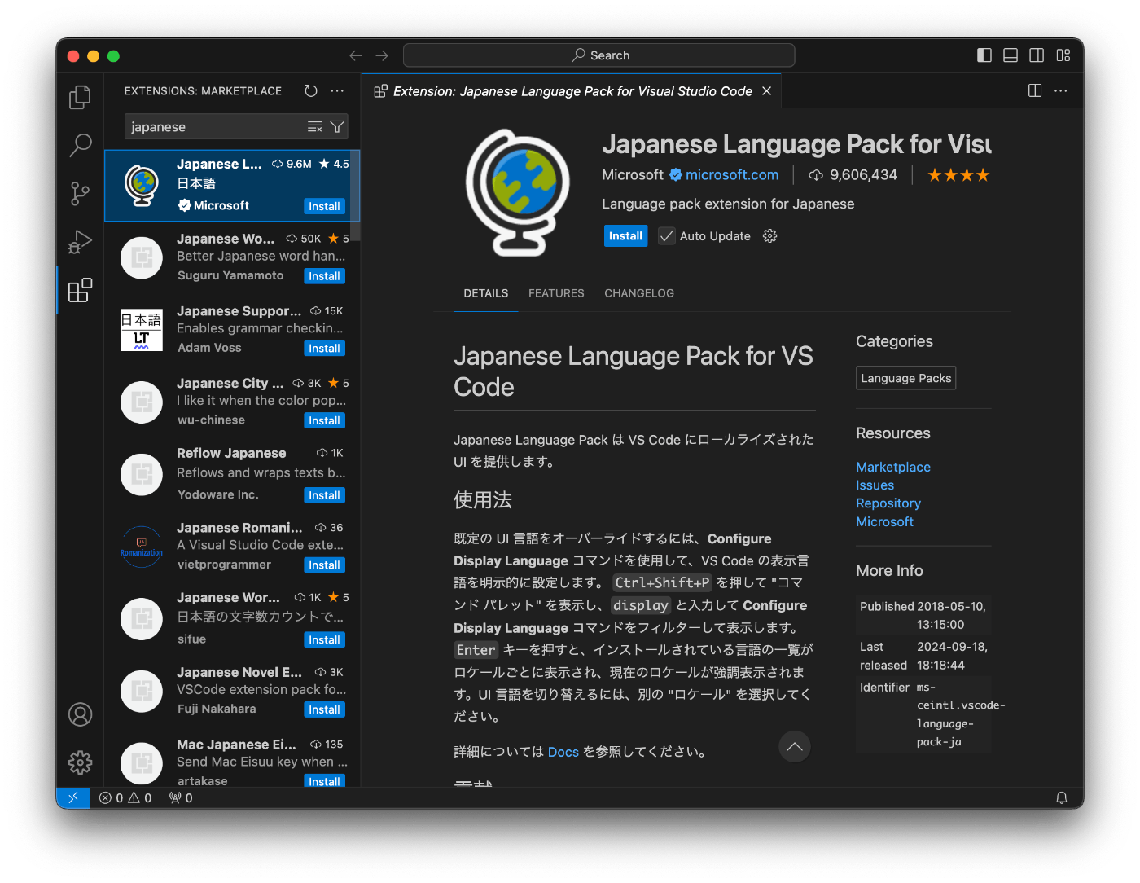Select the DETAILS tab

(486, 293)
